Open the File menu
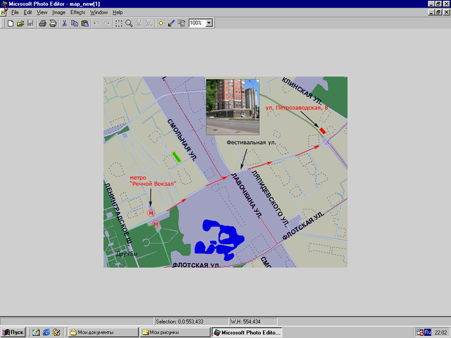Viewport: 451px width, 338px height. coord(14,12)
